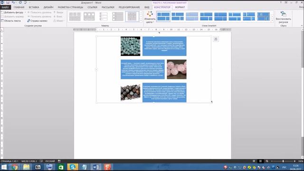Click the СТРАНИЦА 1 ИЗ 1 status indicator
Image resolution: width=304 pixels, height=171 pixels.
pyautogui.click(x=9, y=161)
